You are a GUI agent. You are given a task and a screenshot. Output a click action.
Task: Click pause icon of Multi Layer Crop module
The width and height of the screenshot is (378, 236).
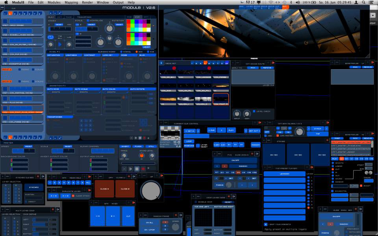click(x=52, y=210)
